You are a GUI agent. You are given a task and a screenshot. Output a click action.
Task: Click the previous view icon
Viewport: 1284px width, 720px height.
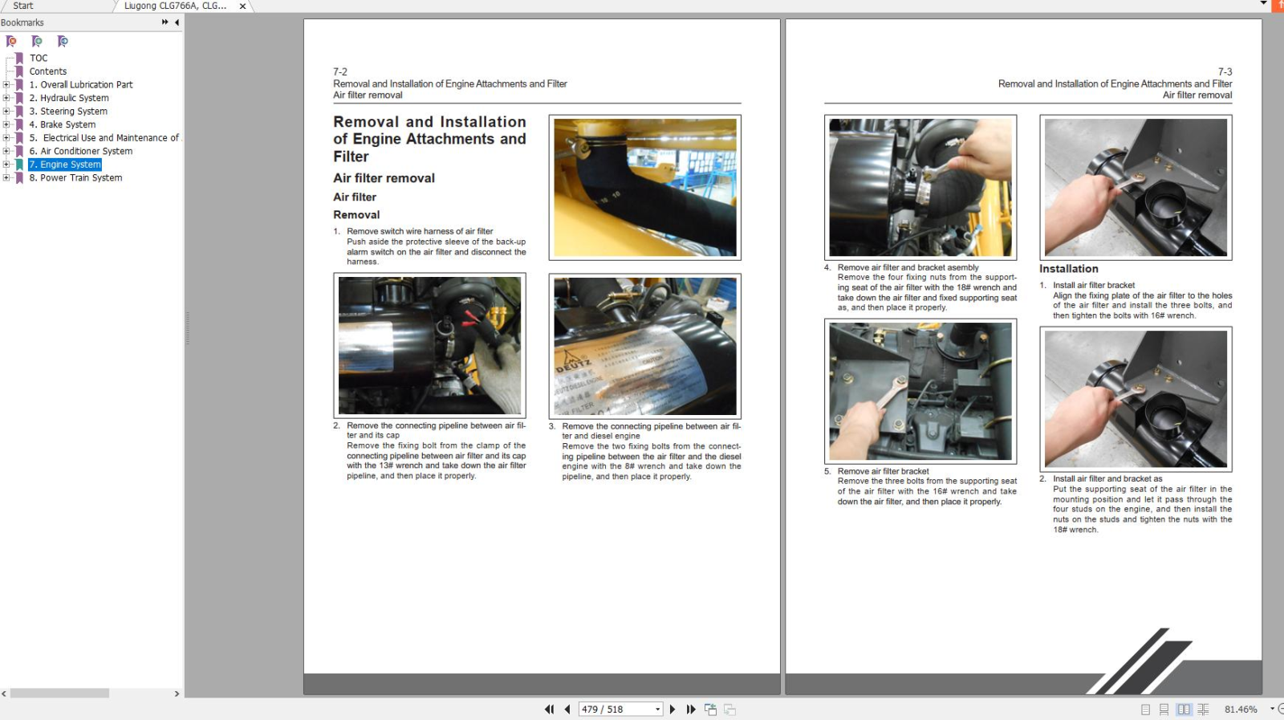pos(710,710)
